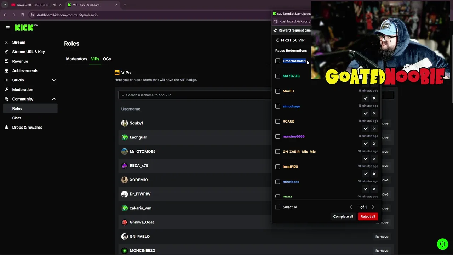Screen dimensions: 453x255
Task: Reload the browser page
Action: (22, 15)
